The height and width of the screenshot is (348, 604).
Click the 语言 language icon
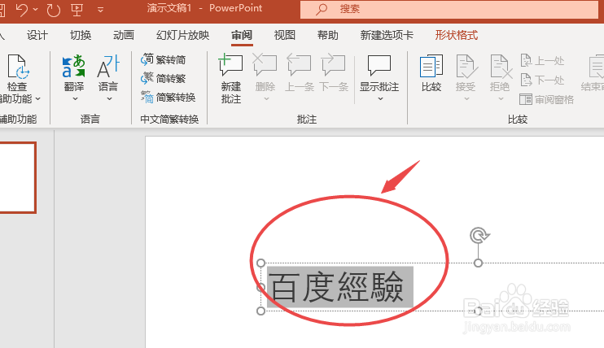tap(108, 66)
